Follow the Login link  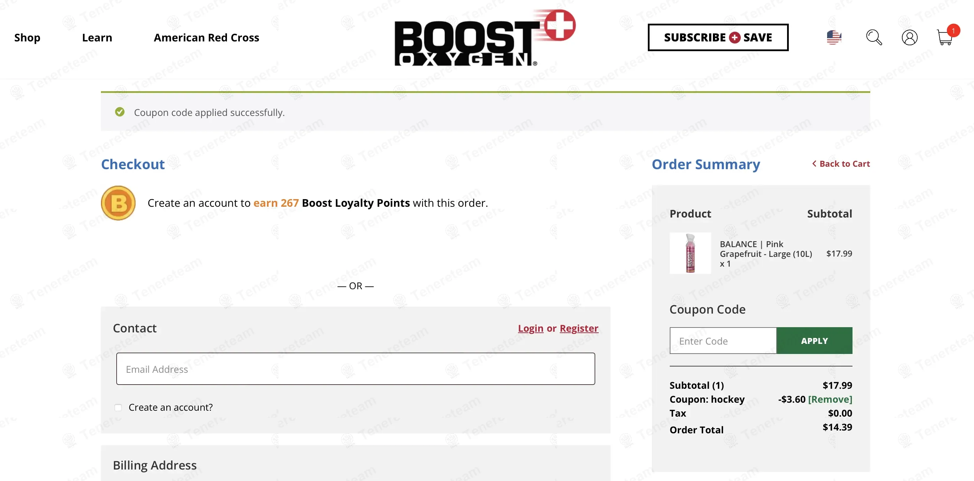531,328
